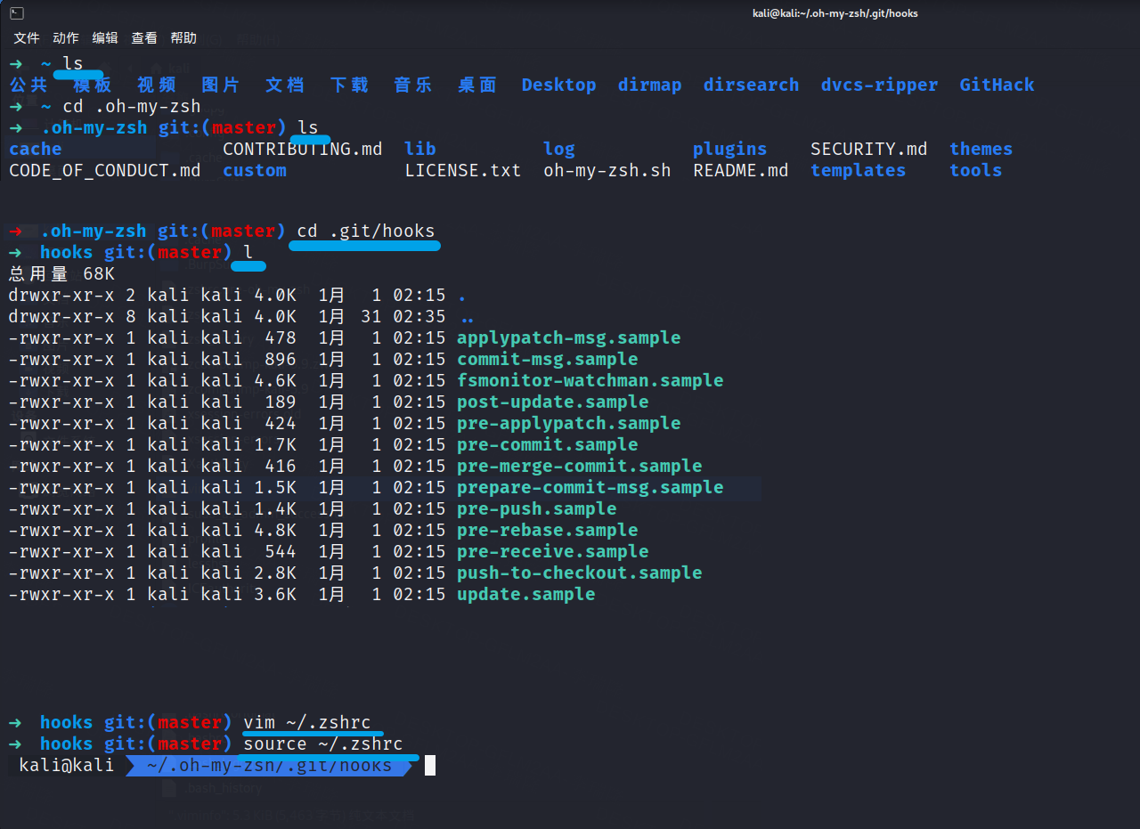
Task: Click the dvcs-ripper directory name
Action: pos(879,85)
